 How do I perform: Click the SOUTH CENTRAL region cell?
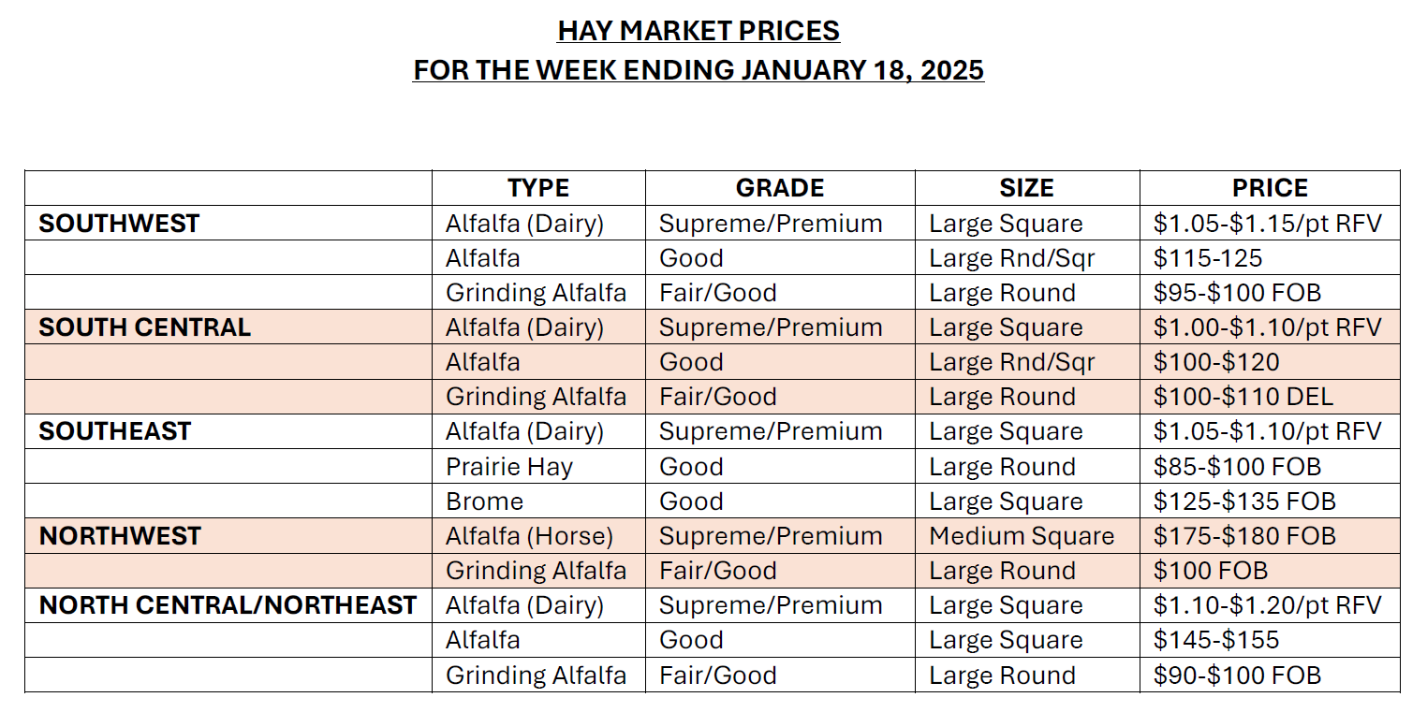(x=144, y=327)
